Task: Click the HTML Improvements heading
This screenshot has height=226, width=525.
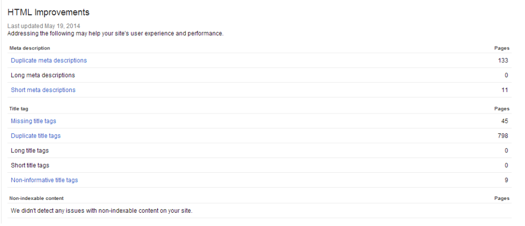Action: [x=49, y=12]
